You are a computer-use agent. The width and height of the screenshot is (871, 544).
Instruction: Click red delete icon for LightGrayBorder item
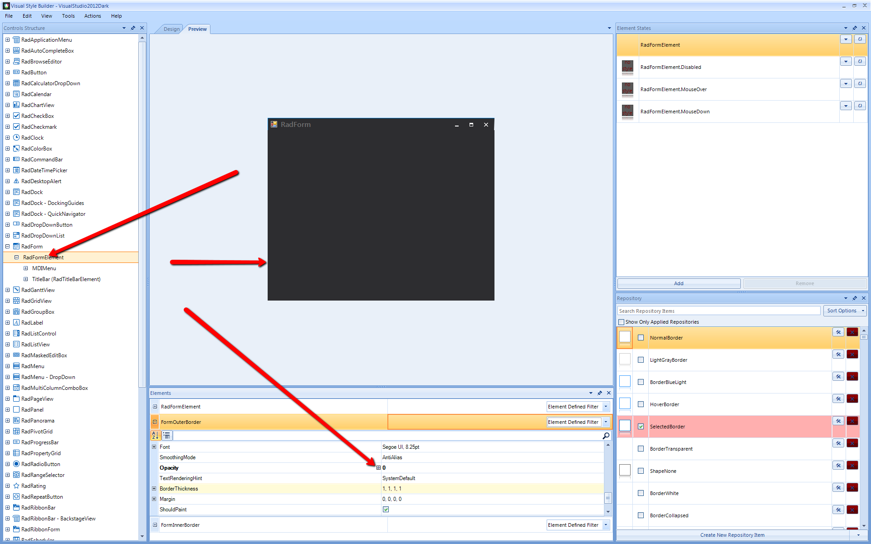pyautogui.click(x=852, y=355)
